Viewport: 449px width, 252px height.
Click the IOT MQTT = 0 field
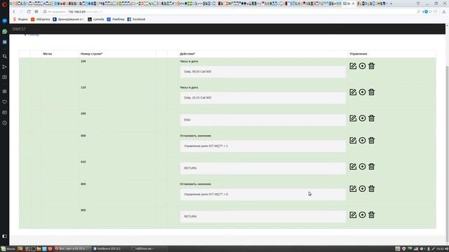pos(263,195)
